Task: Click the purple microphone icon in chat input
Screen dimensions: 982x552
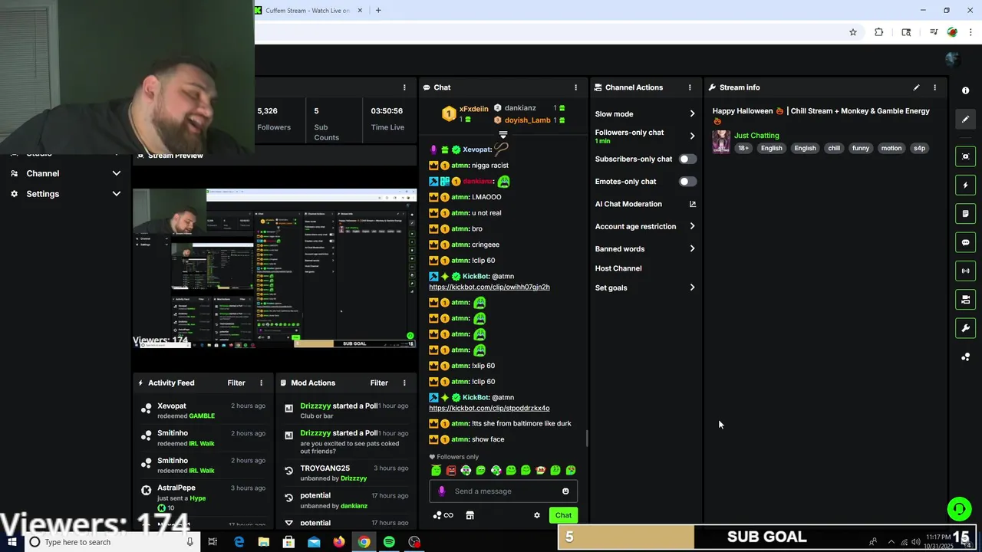Action: 441,491
